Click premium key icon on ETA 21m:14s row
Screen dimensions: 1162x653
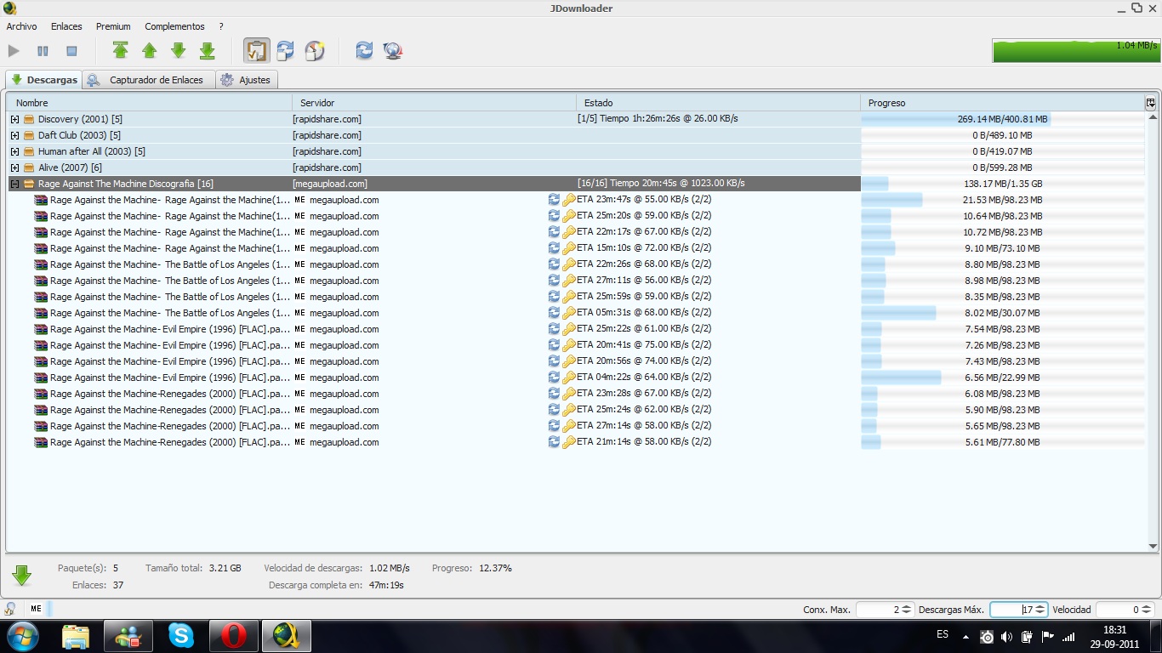[569, 443]
